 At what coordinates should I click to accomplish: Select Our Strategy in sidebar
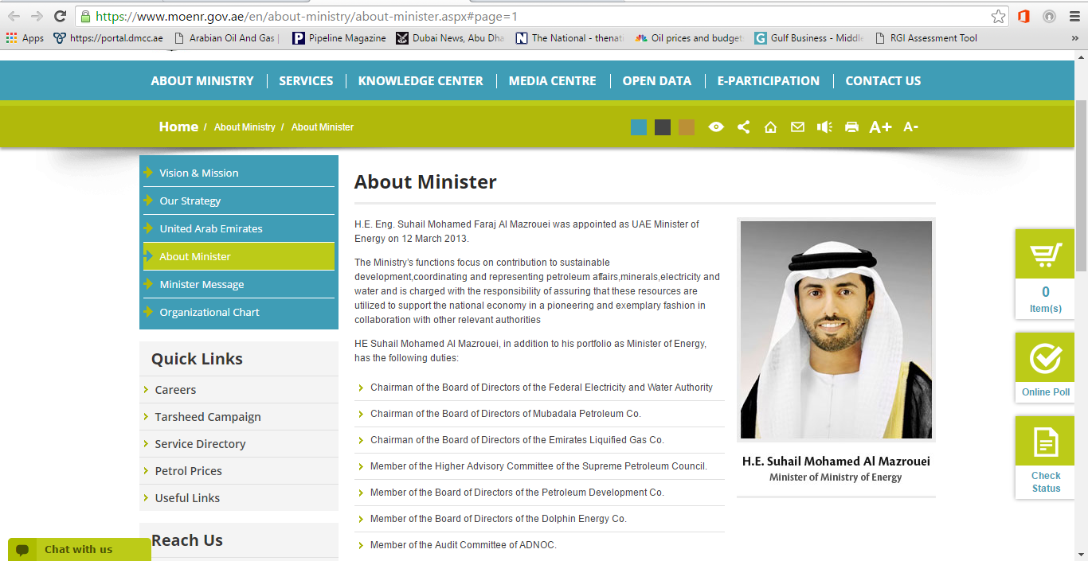point(239,201)
